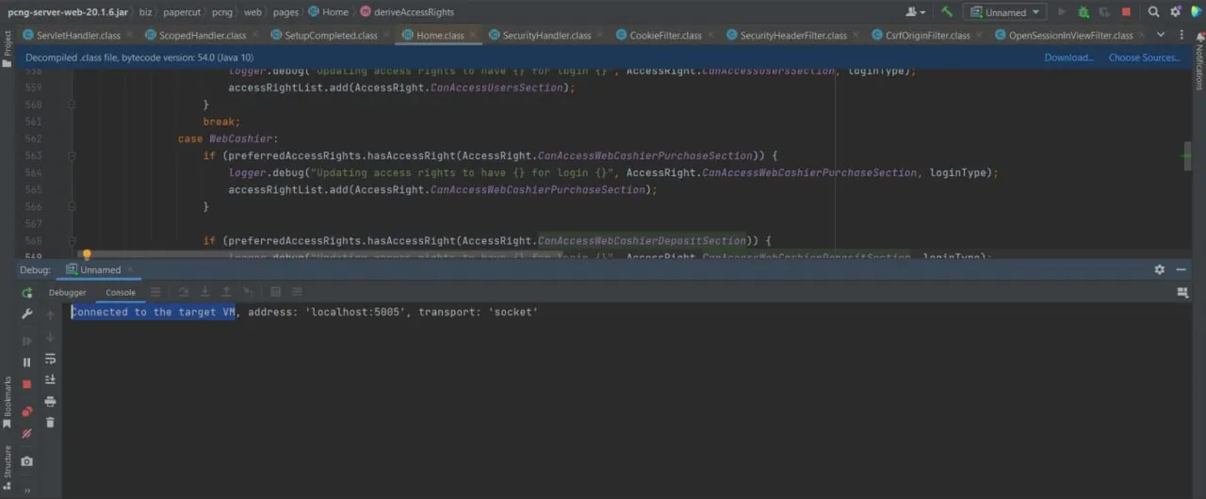Screen dimensions: 1206x499
Task: Click the Resume Program icon
Action: pyautogui.click(x=26, y=341)
